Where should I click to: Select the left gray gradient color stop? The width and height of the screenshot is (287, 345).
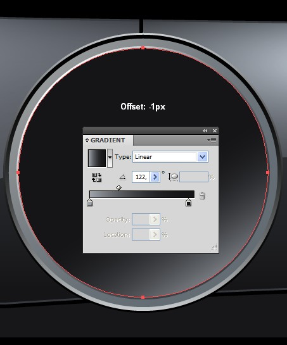[89, 203]
